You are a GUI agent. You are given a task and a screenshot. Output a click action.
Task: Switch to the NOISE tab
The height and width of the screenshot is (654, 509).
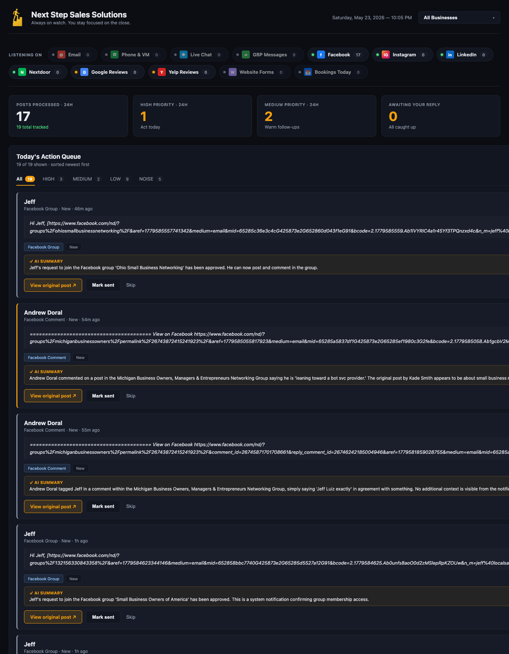151,179
